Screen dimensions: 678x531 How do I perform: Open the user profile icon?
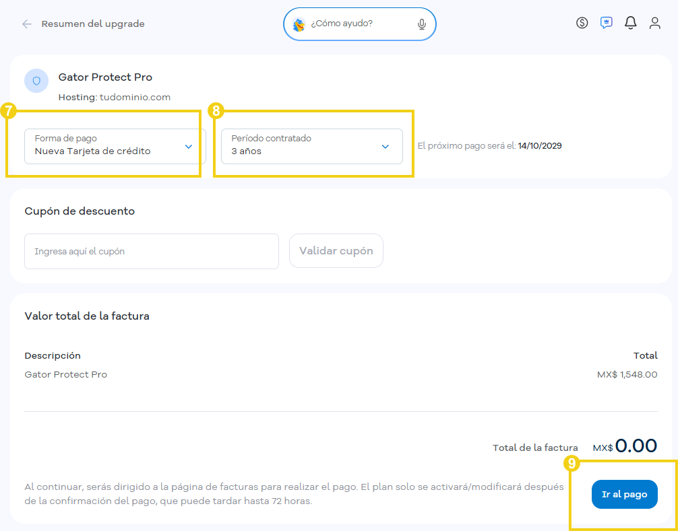(x=654, y=23)
